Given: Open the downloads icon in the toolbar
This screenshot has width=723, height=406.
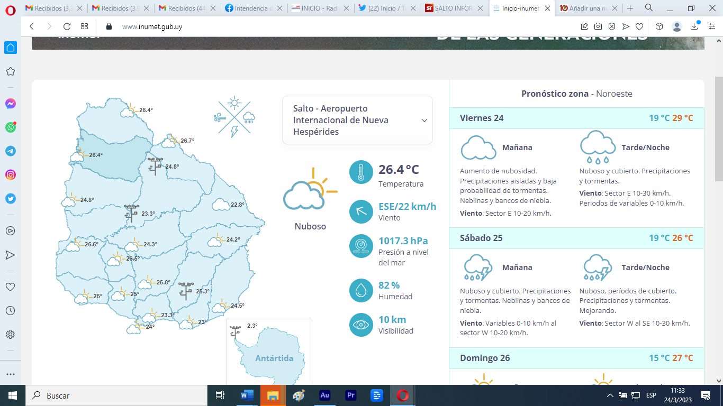Looking at the screenshot, I should (x=694, y=26).
